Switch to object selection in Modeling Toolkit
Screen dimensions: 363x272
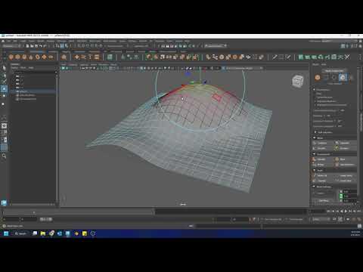[x=318, y=78]
